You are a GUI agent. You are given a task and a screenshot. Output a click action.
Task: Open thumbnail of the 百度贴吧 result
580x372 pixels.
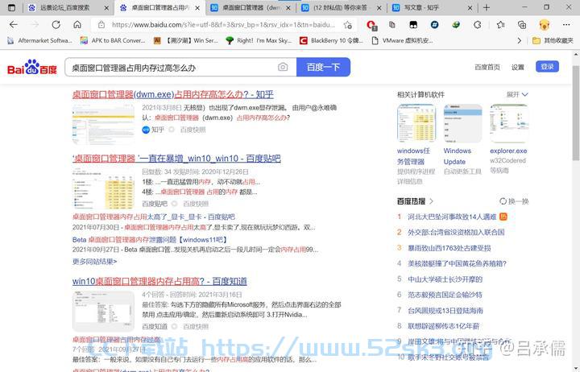click(x=103, y=188)
